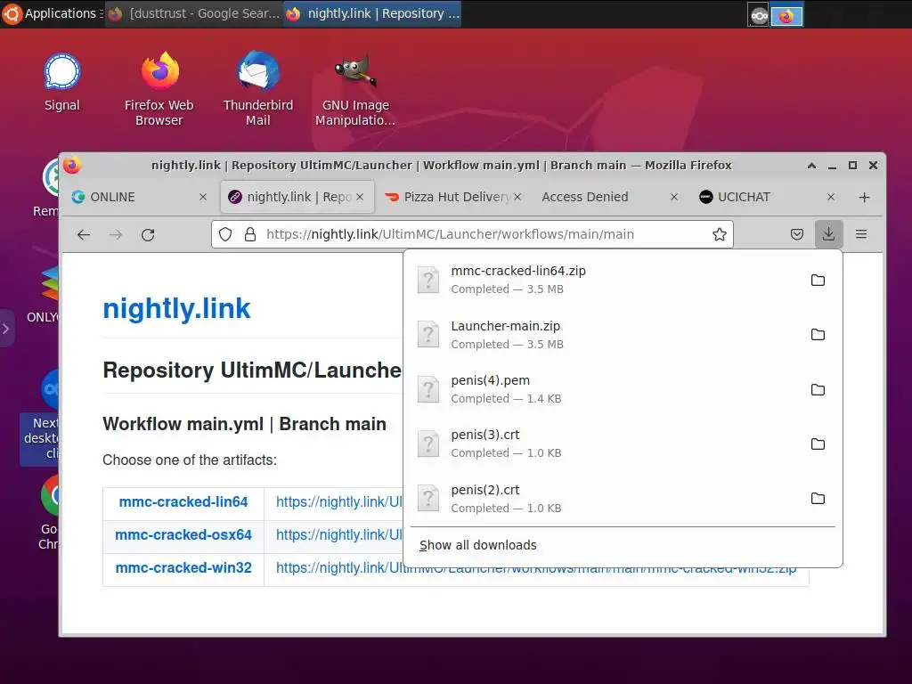This screenshot has width=912, height=684.
Task: Roll up the Firefox window with arrow
Action: 811,166
